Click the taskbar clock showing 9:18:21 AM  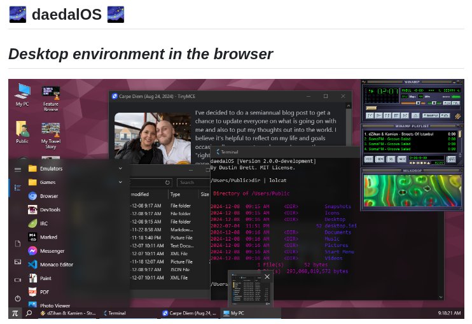[449, 313]
